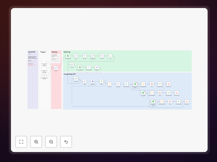Select the Exponential Backoff2 code node in bottom chain
Screen dimensions: 217x162
point(162,101)
